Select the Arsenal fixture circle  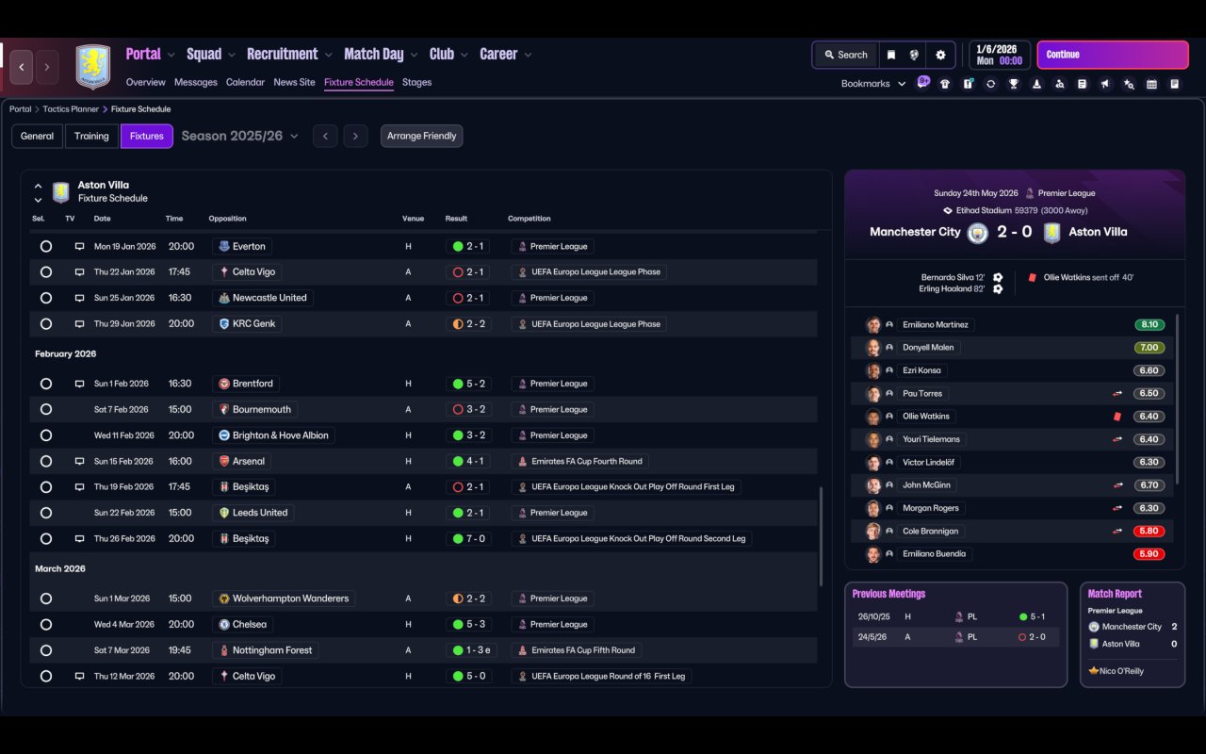click(x=46, y=462)
